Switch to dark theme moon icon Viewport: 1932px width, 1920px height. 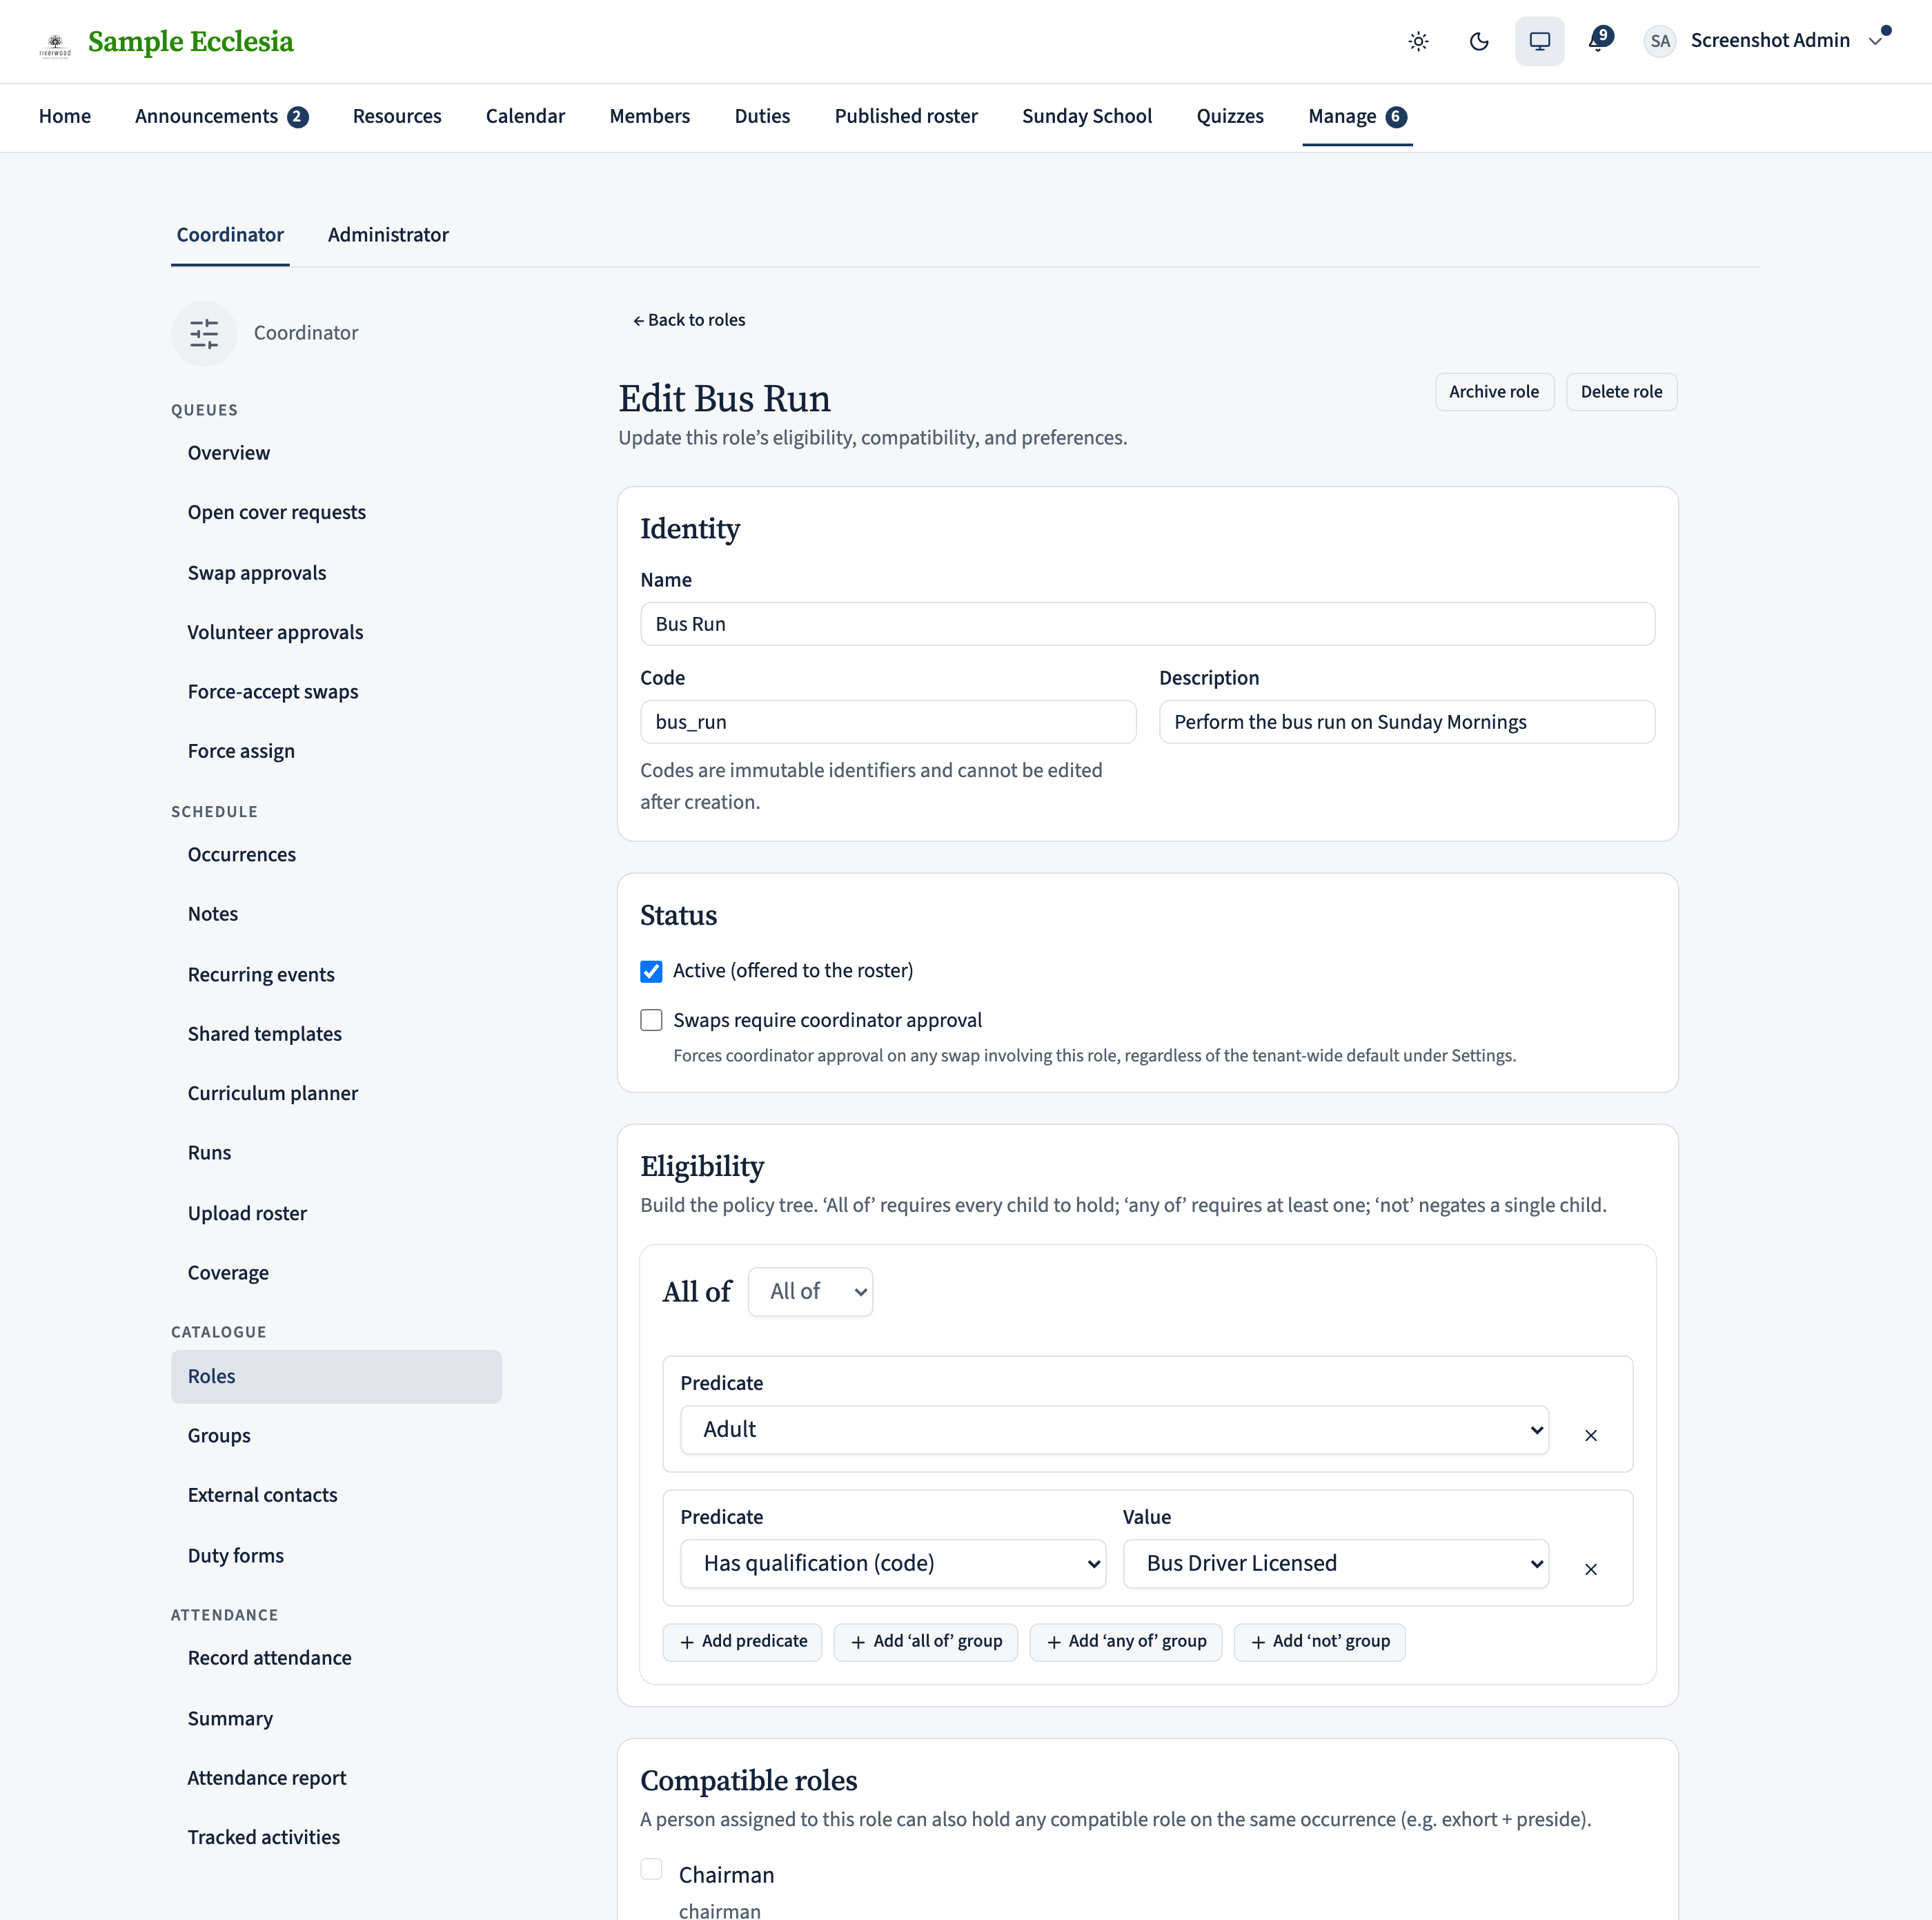click(x=1479, y=41)
